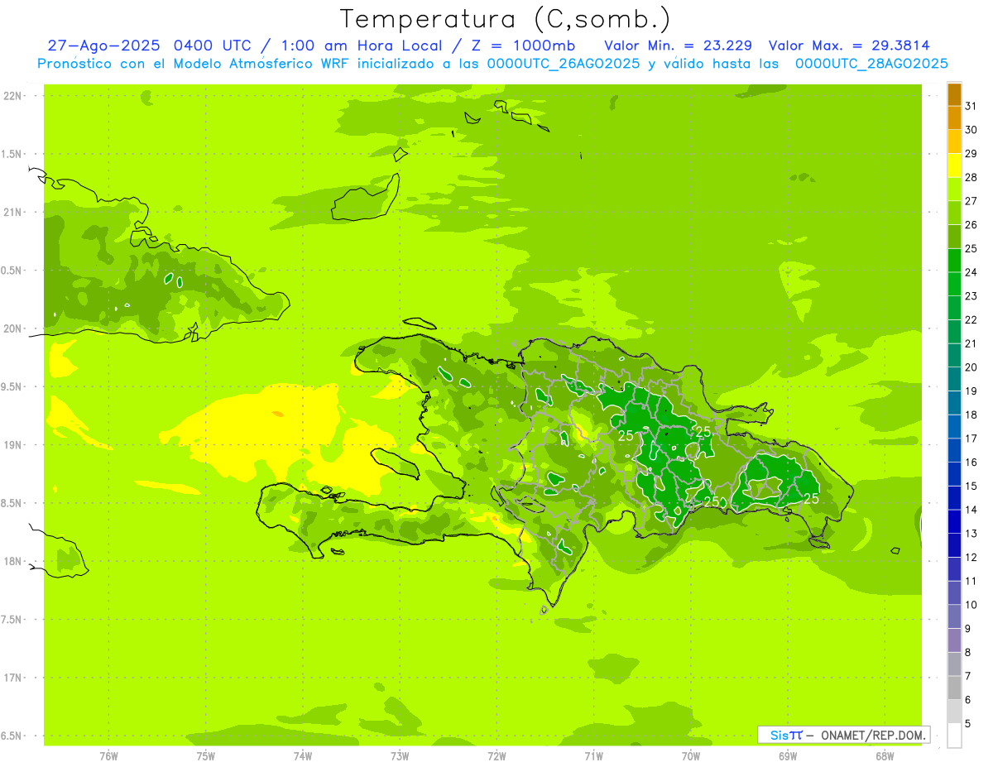Click the '0000UTC_26AGO2025' initialization time
Image resolution: width=993 pixels, height=767 pixels.
tap(564, 64)
